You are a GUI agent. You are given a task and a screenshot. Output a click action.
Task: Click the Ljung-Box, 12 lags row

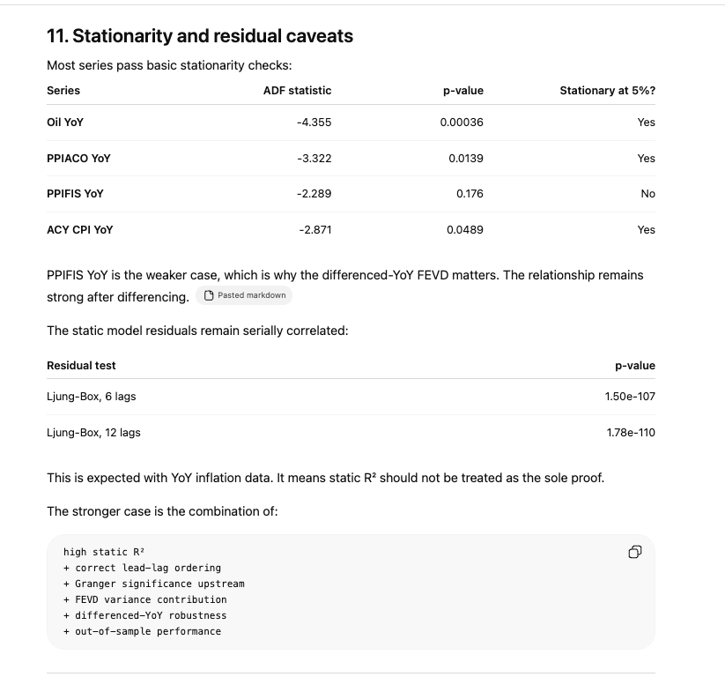pos(351,433)
